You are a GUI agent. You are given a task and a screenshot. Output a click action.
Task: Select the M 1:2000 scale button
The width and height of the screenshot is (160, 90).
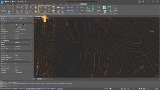(x=70, y=11)
